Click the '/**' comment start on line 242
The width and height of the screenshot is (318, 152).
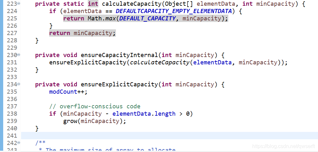click(x=40, y=143)
